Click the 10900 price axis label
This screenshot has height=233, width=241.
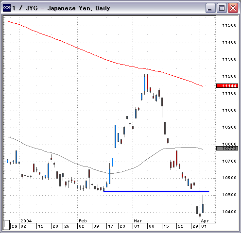(x=229, y=127)
